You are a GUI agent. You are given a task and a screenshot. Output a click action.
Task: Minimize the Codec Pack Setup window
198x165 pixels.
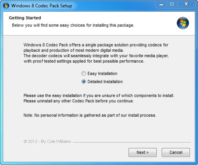point(162,4)
